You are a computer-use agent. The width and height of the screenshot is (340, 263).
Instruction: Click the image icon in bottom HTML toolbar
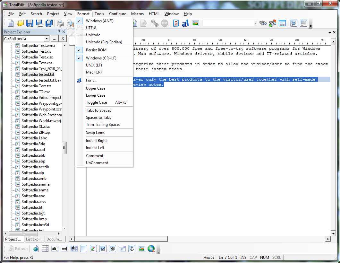(141, 249)
